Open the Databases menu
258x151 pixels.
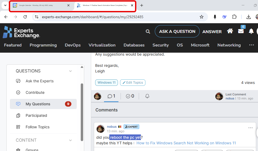134,45
